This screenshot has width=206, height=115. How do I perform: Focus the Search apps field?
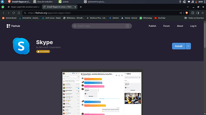click(102, 26)
